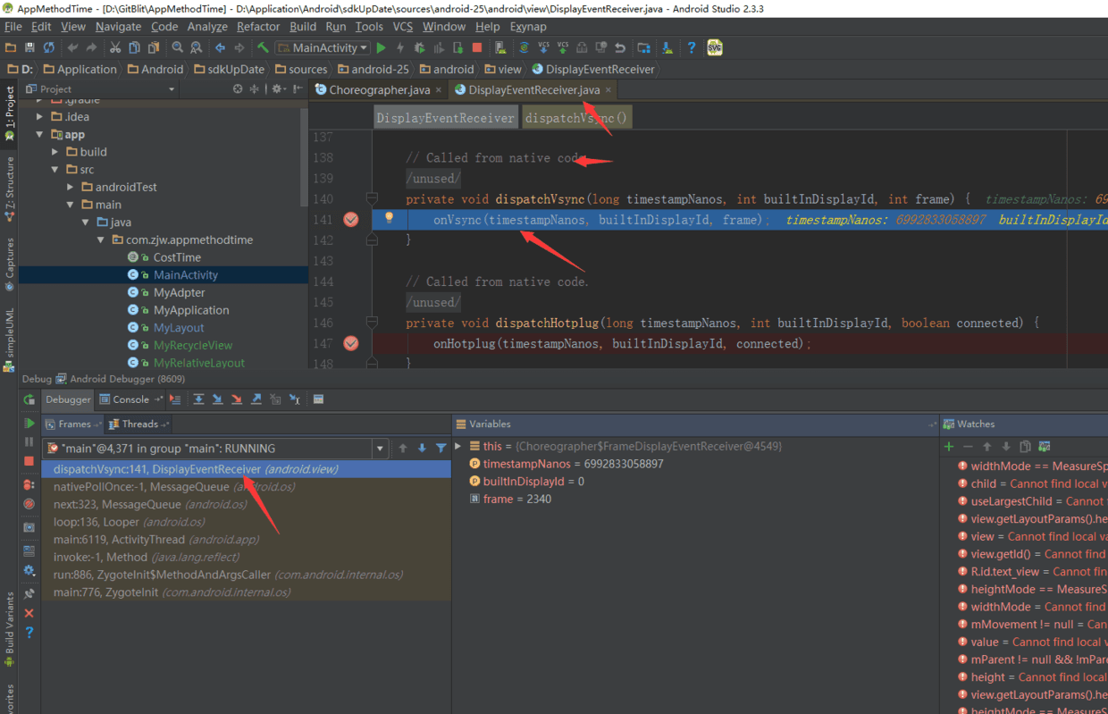The height and width of the screenshot is (714, 1108).
Task: Filter frames with the funnel icon
Action: (x=441, y=448)
